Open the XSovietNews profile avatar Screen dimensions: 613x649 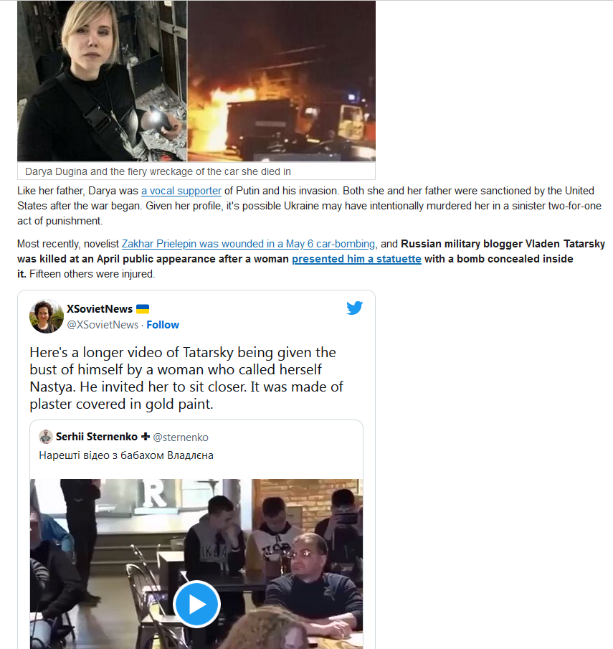click(47, 317)
